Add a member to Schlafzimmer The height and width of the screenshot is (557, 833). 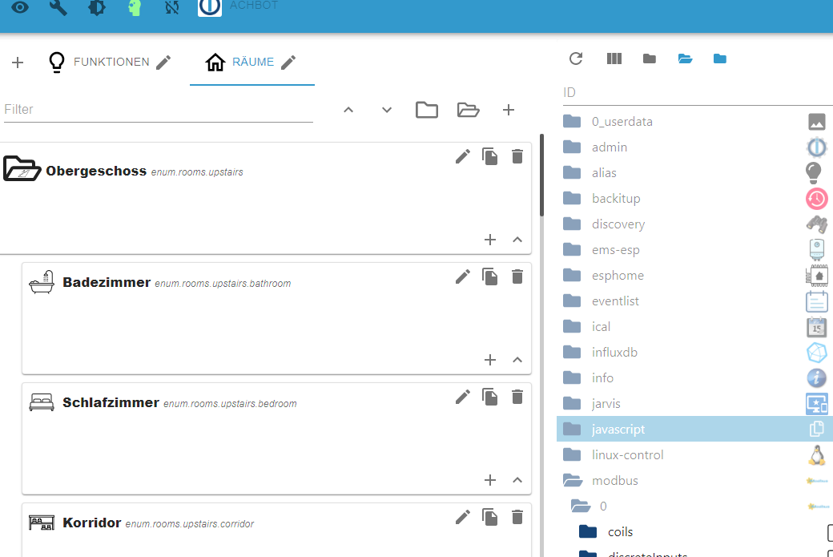490,480
